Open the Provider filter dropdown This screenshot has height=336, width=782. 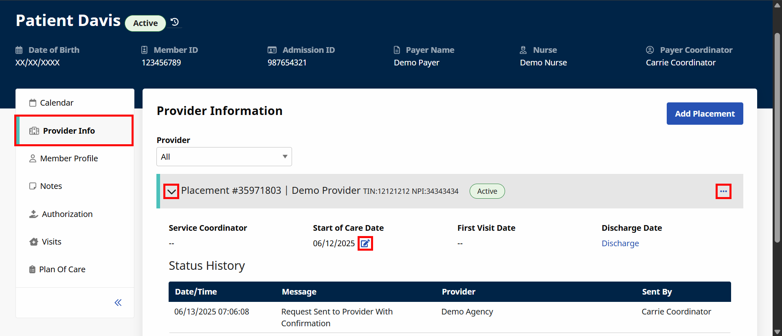pyautogui.click(x=224, y=157)
